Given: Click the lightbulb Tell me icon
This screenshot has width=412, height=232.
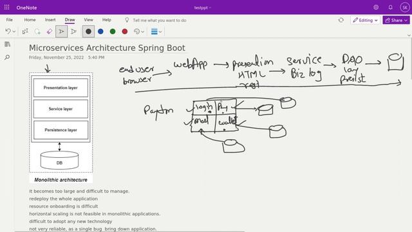Looking at the screenshot, I should tap(127, 20).
